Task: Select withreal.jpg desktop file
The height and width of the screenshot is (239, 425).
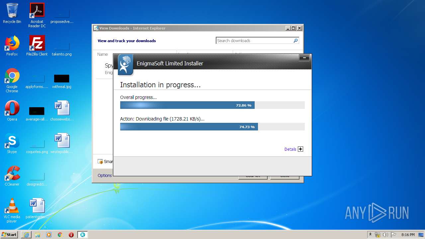Action: pyautogui.click(x=62, y=81)
